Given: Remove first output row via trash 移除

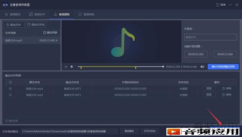Looking at the screenshot, I should [x=223, y=89].
